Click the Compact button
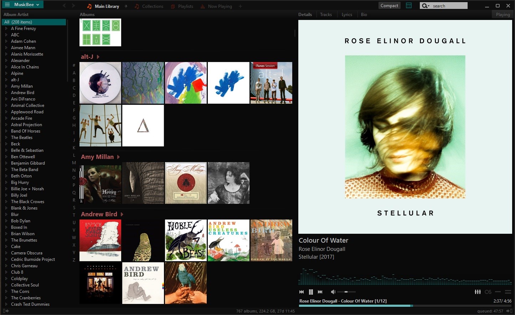Screen dimensions: 515x315 point(389,5)
